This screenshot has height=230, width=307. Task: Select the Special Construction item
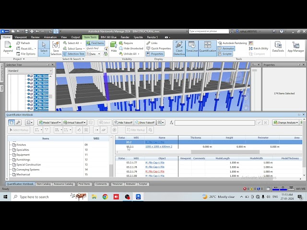point(29,164)
